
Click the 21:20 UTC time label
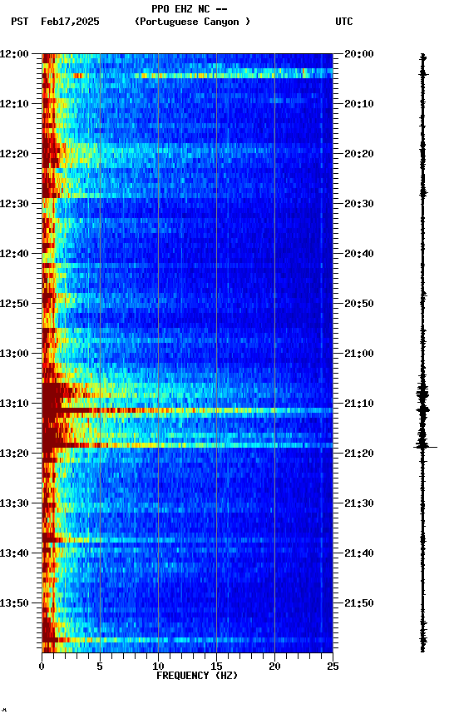359,454
